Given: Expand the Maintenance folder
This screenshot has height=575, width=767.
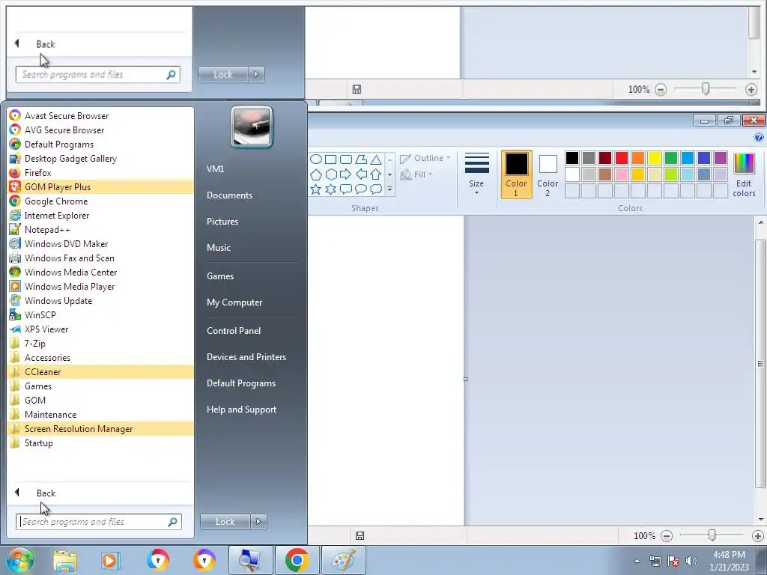Looking at the screenshot, I should pos(100,415).
